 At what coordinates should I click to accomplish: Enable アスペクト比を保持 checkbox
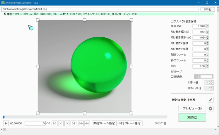(172, 21)
